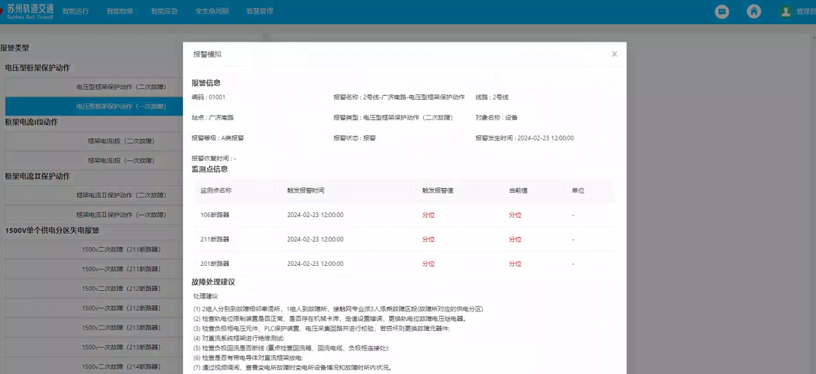
Task: Click the 单位 column header
Action: coord(578,190)
